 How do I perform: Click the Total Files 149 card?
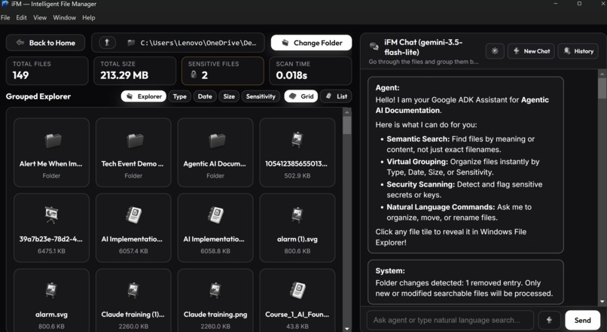(x=47, y=71)
